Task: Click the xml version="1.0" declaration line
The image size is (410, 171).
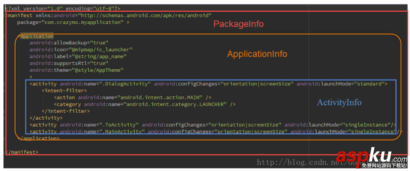Action: [63, 8]
